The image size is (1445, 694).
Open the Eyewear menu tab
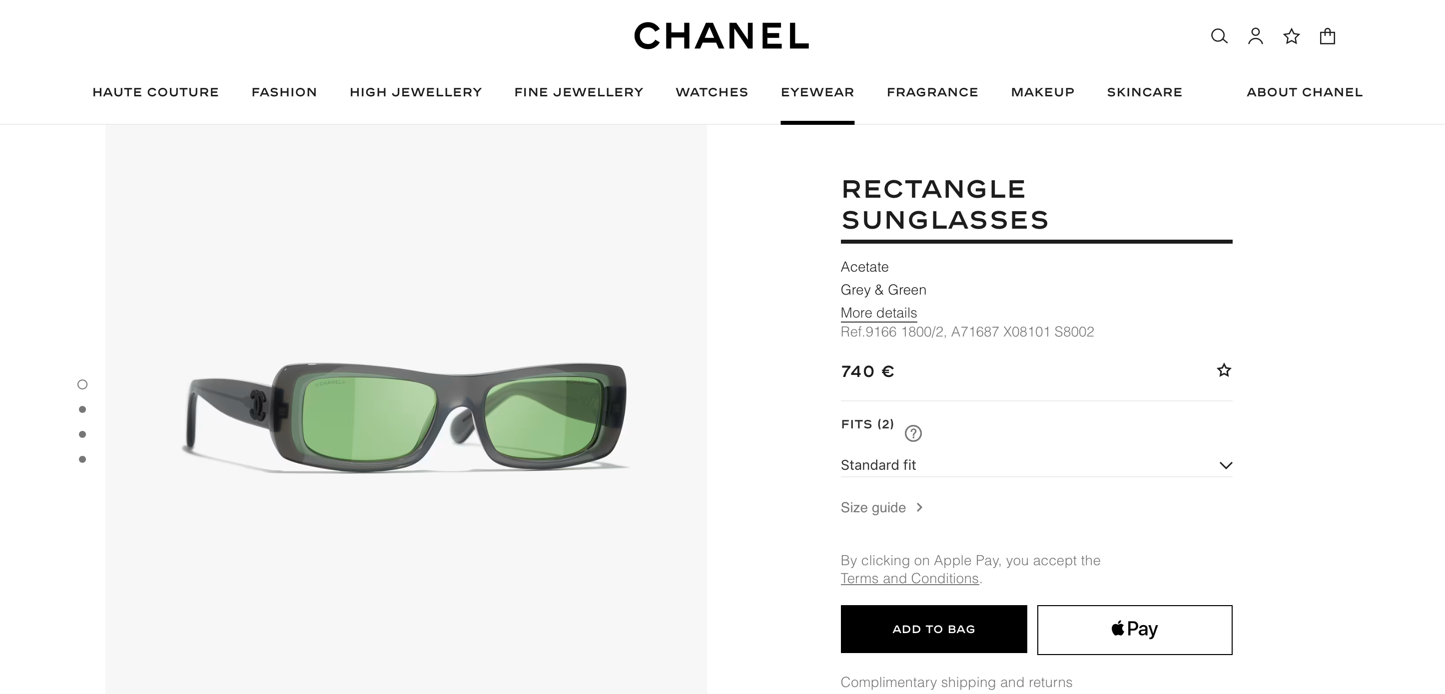[817, 92]
